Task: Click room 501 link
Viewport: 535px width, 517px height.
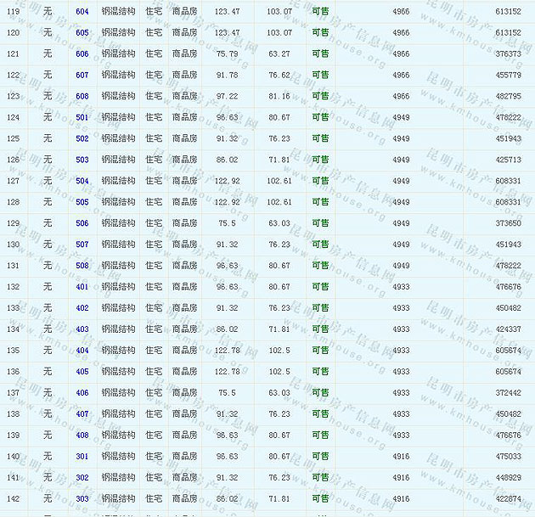Action: [x=82, y=117]
